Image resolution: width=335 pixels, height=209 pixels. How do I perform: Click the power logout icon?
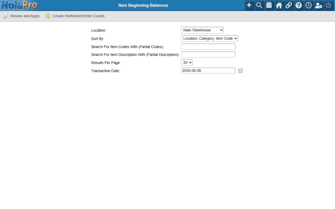(x=328, y=5)
